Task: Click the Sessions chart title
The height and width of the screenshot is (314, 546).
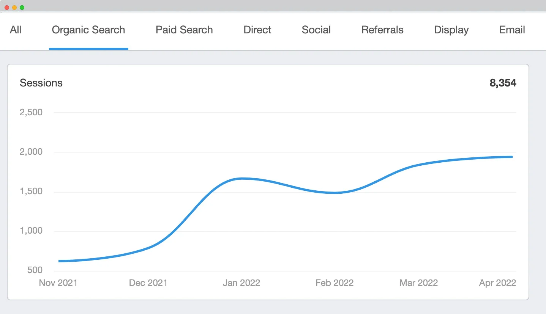Action: point(41,83)
